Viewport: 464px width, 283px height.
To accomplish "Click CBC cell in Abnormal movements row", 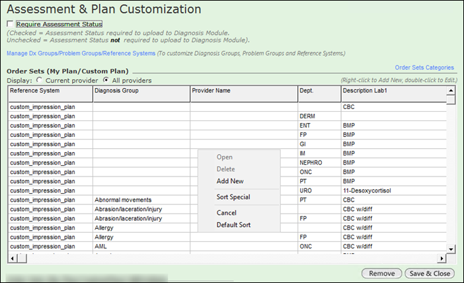I will click(394, 200).
